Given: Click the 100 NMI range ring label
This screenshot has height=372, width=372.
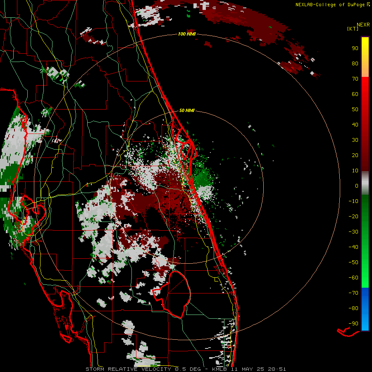Looking at the screenshot, I should 187,34.
